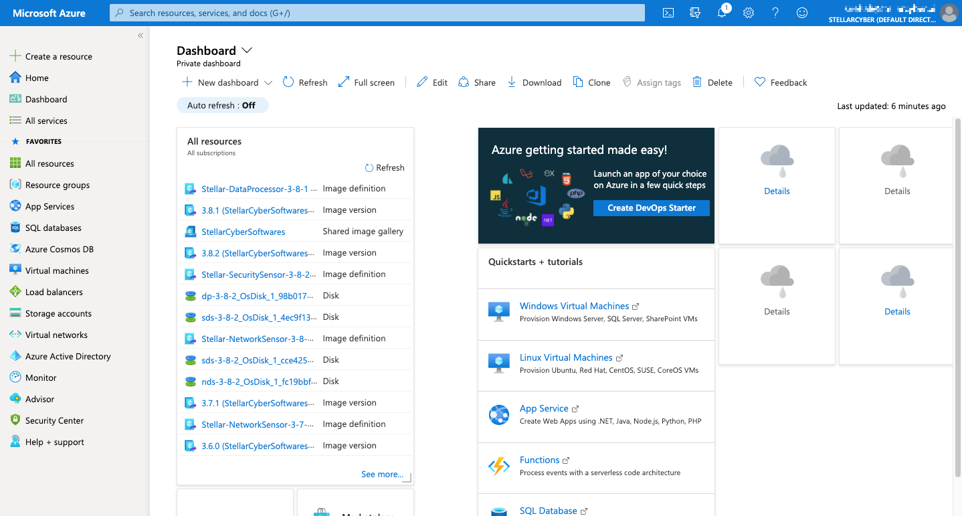
Task: Click the Clone dashboard button
Action: point(591,82)
